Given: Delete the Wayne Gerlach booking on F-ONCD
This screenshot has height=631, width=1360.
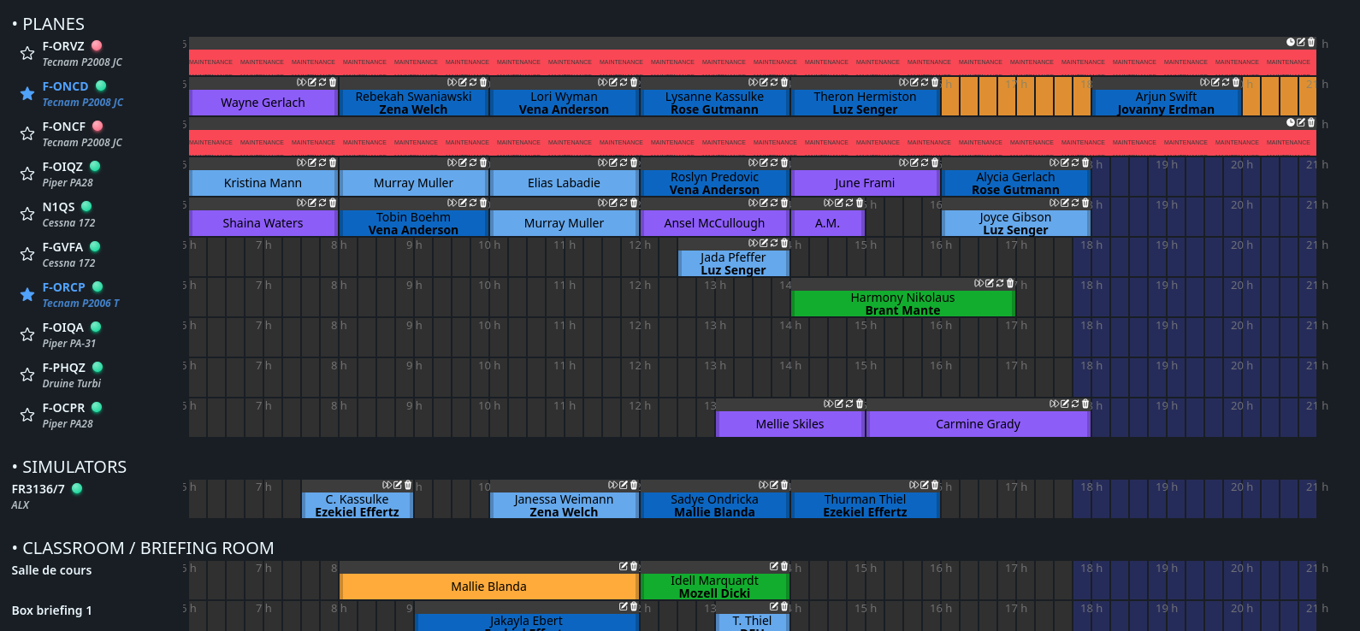Looking at the screenshot, I should [x=333, y=83].
